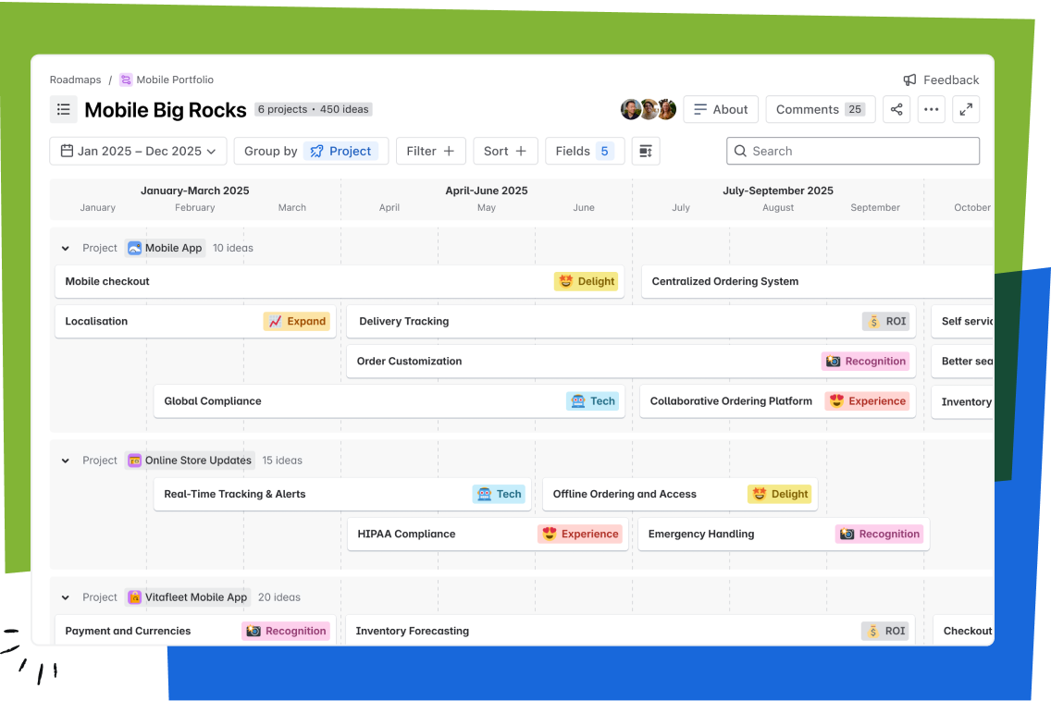This screenshot has width=1051, height=701.
Task: Click ROI tag on Delivery Tracking
Action: (x=886, y=321)
